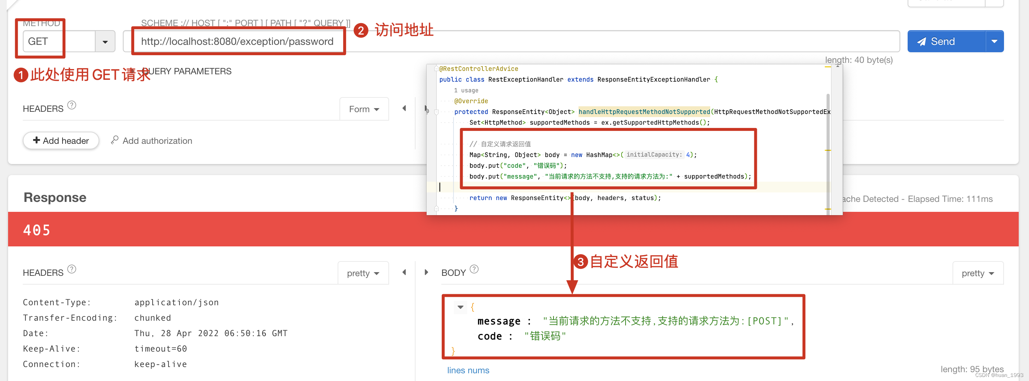Viewport: 1029px width, 381px height.
Task: Click the Add header button
Action: [61, 140]
